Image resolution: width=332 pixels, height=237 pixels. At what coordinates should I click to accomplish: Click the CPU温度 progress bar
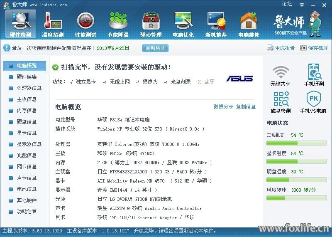click(x=296, y=143)
